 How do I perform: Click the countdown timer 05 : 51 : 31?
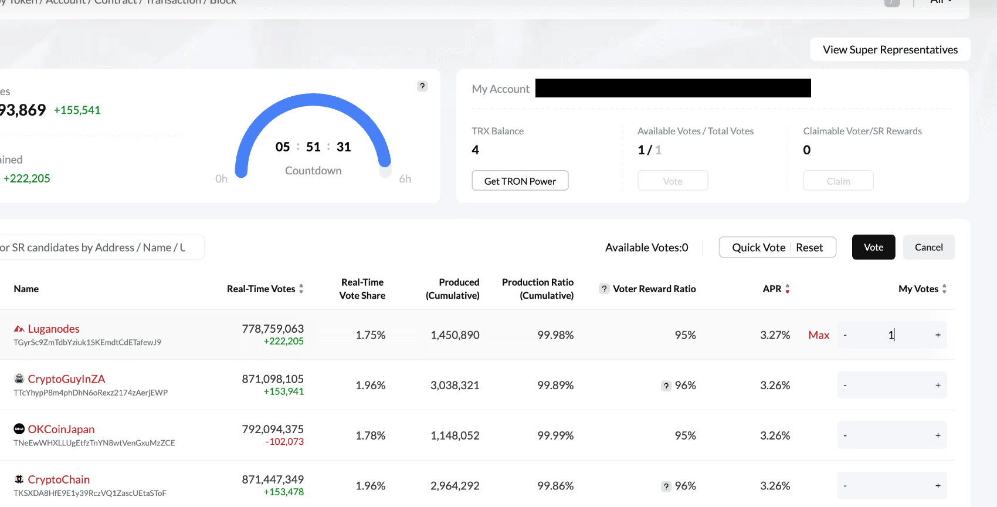313,147
